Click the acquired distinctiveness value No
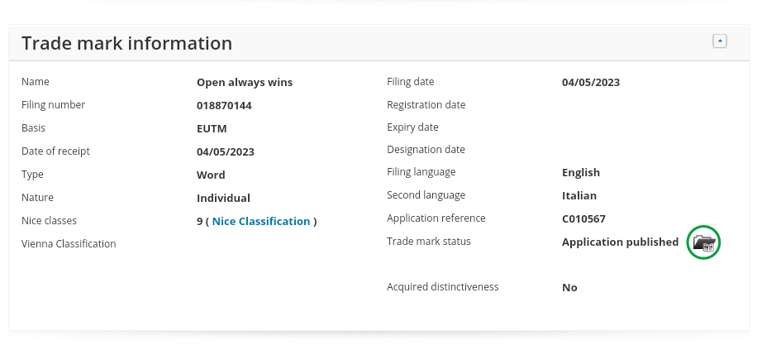 569,288
